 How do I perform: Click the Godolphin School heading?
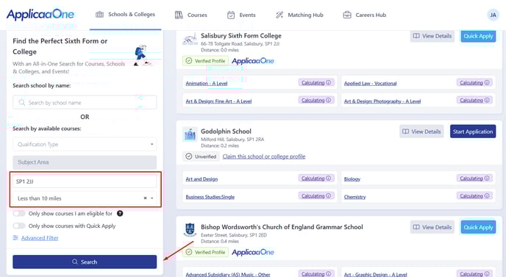[x=226, y=132]
